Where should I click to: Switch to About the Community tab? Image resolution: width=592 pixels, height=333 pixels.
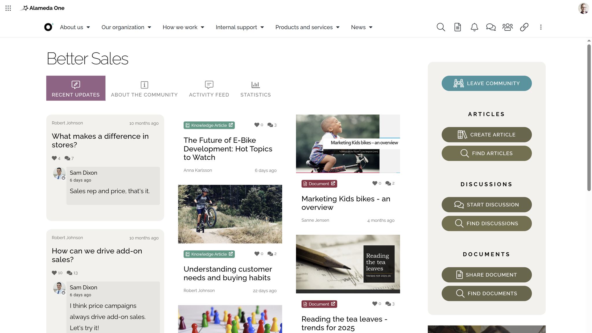point(144,88)
